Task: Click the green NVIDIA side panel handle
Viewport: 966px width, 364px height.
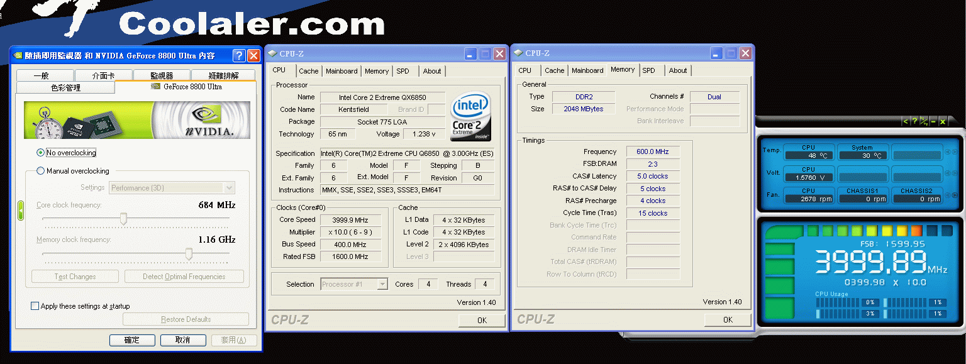Action: (x=20, y=210)
